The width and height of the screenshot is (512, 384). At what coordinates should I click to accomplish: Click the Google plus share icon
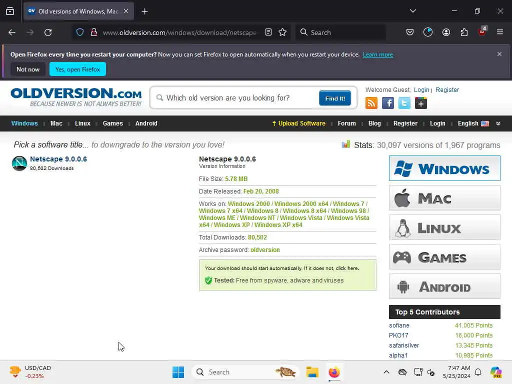[x=421, y=103]
